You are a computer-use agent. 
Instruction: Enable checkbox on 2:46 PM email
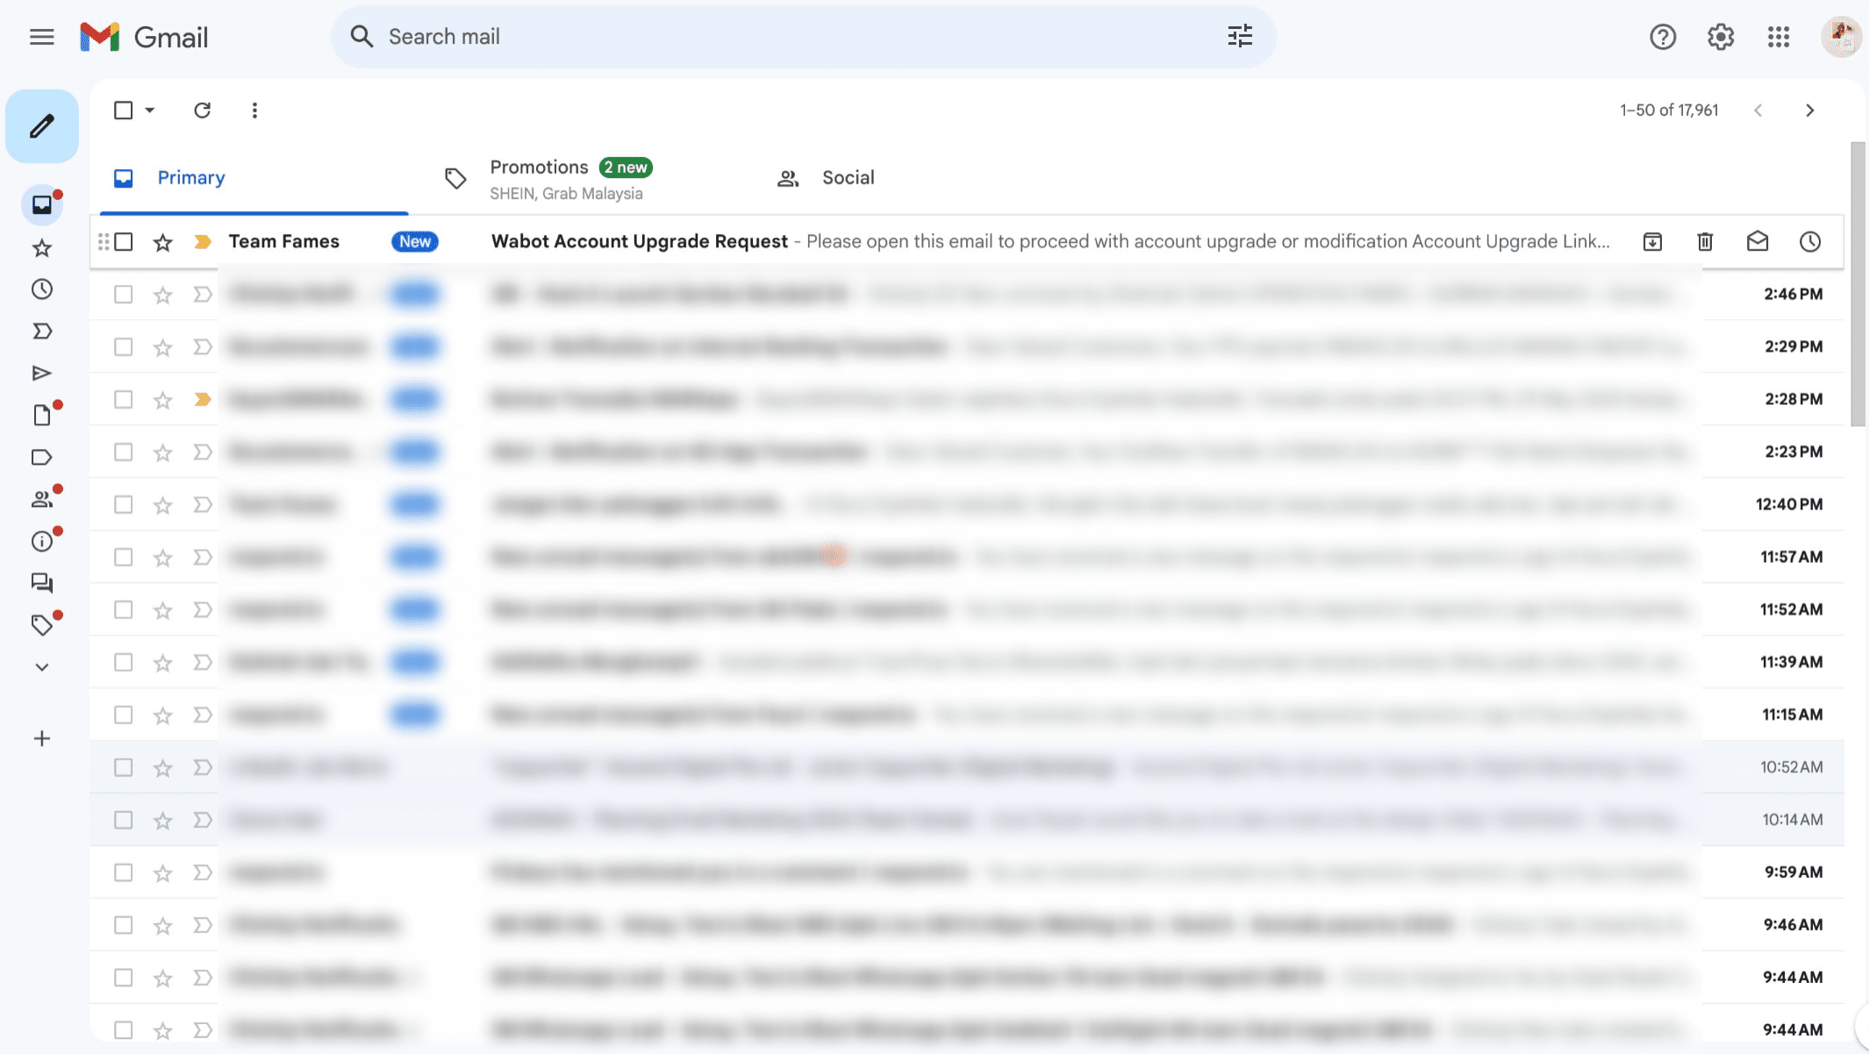pyautogui.click(x=121, y=294)
